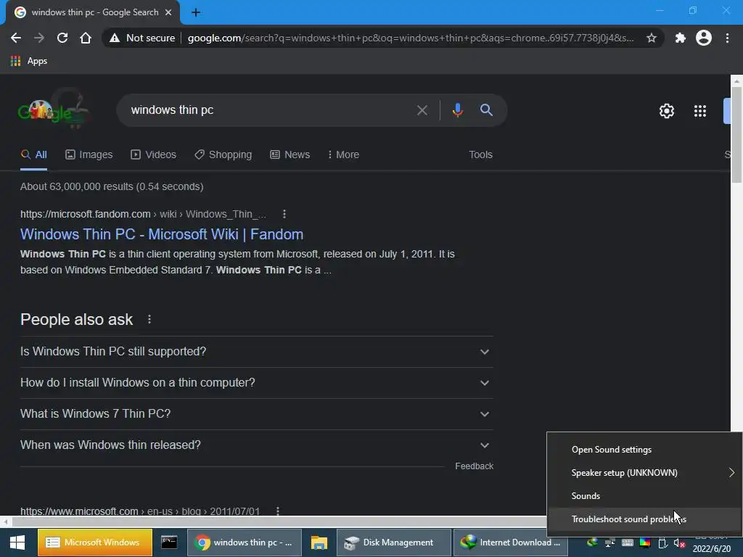This screenshot has height=557, width=743.
Task: Click the touch keyboard tray icon
Action: pos(628,542)
